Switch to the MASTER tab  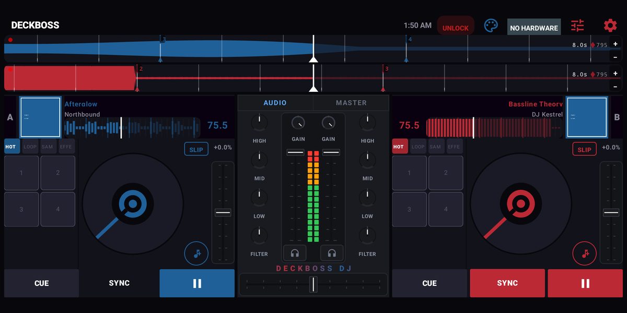tap(351, 103)
